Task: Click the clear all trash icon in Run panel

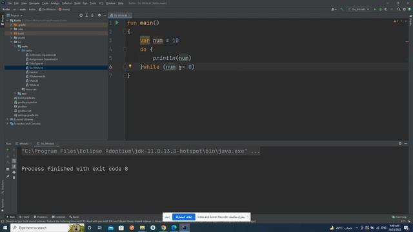Action: pos(14,178)
